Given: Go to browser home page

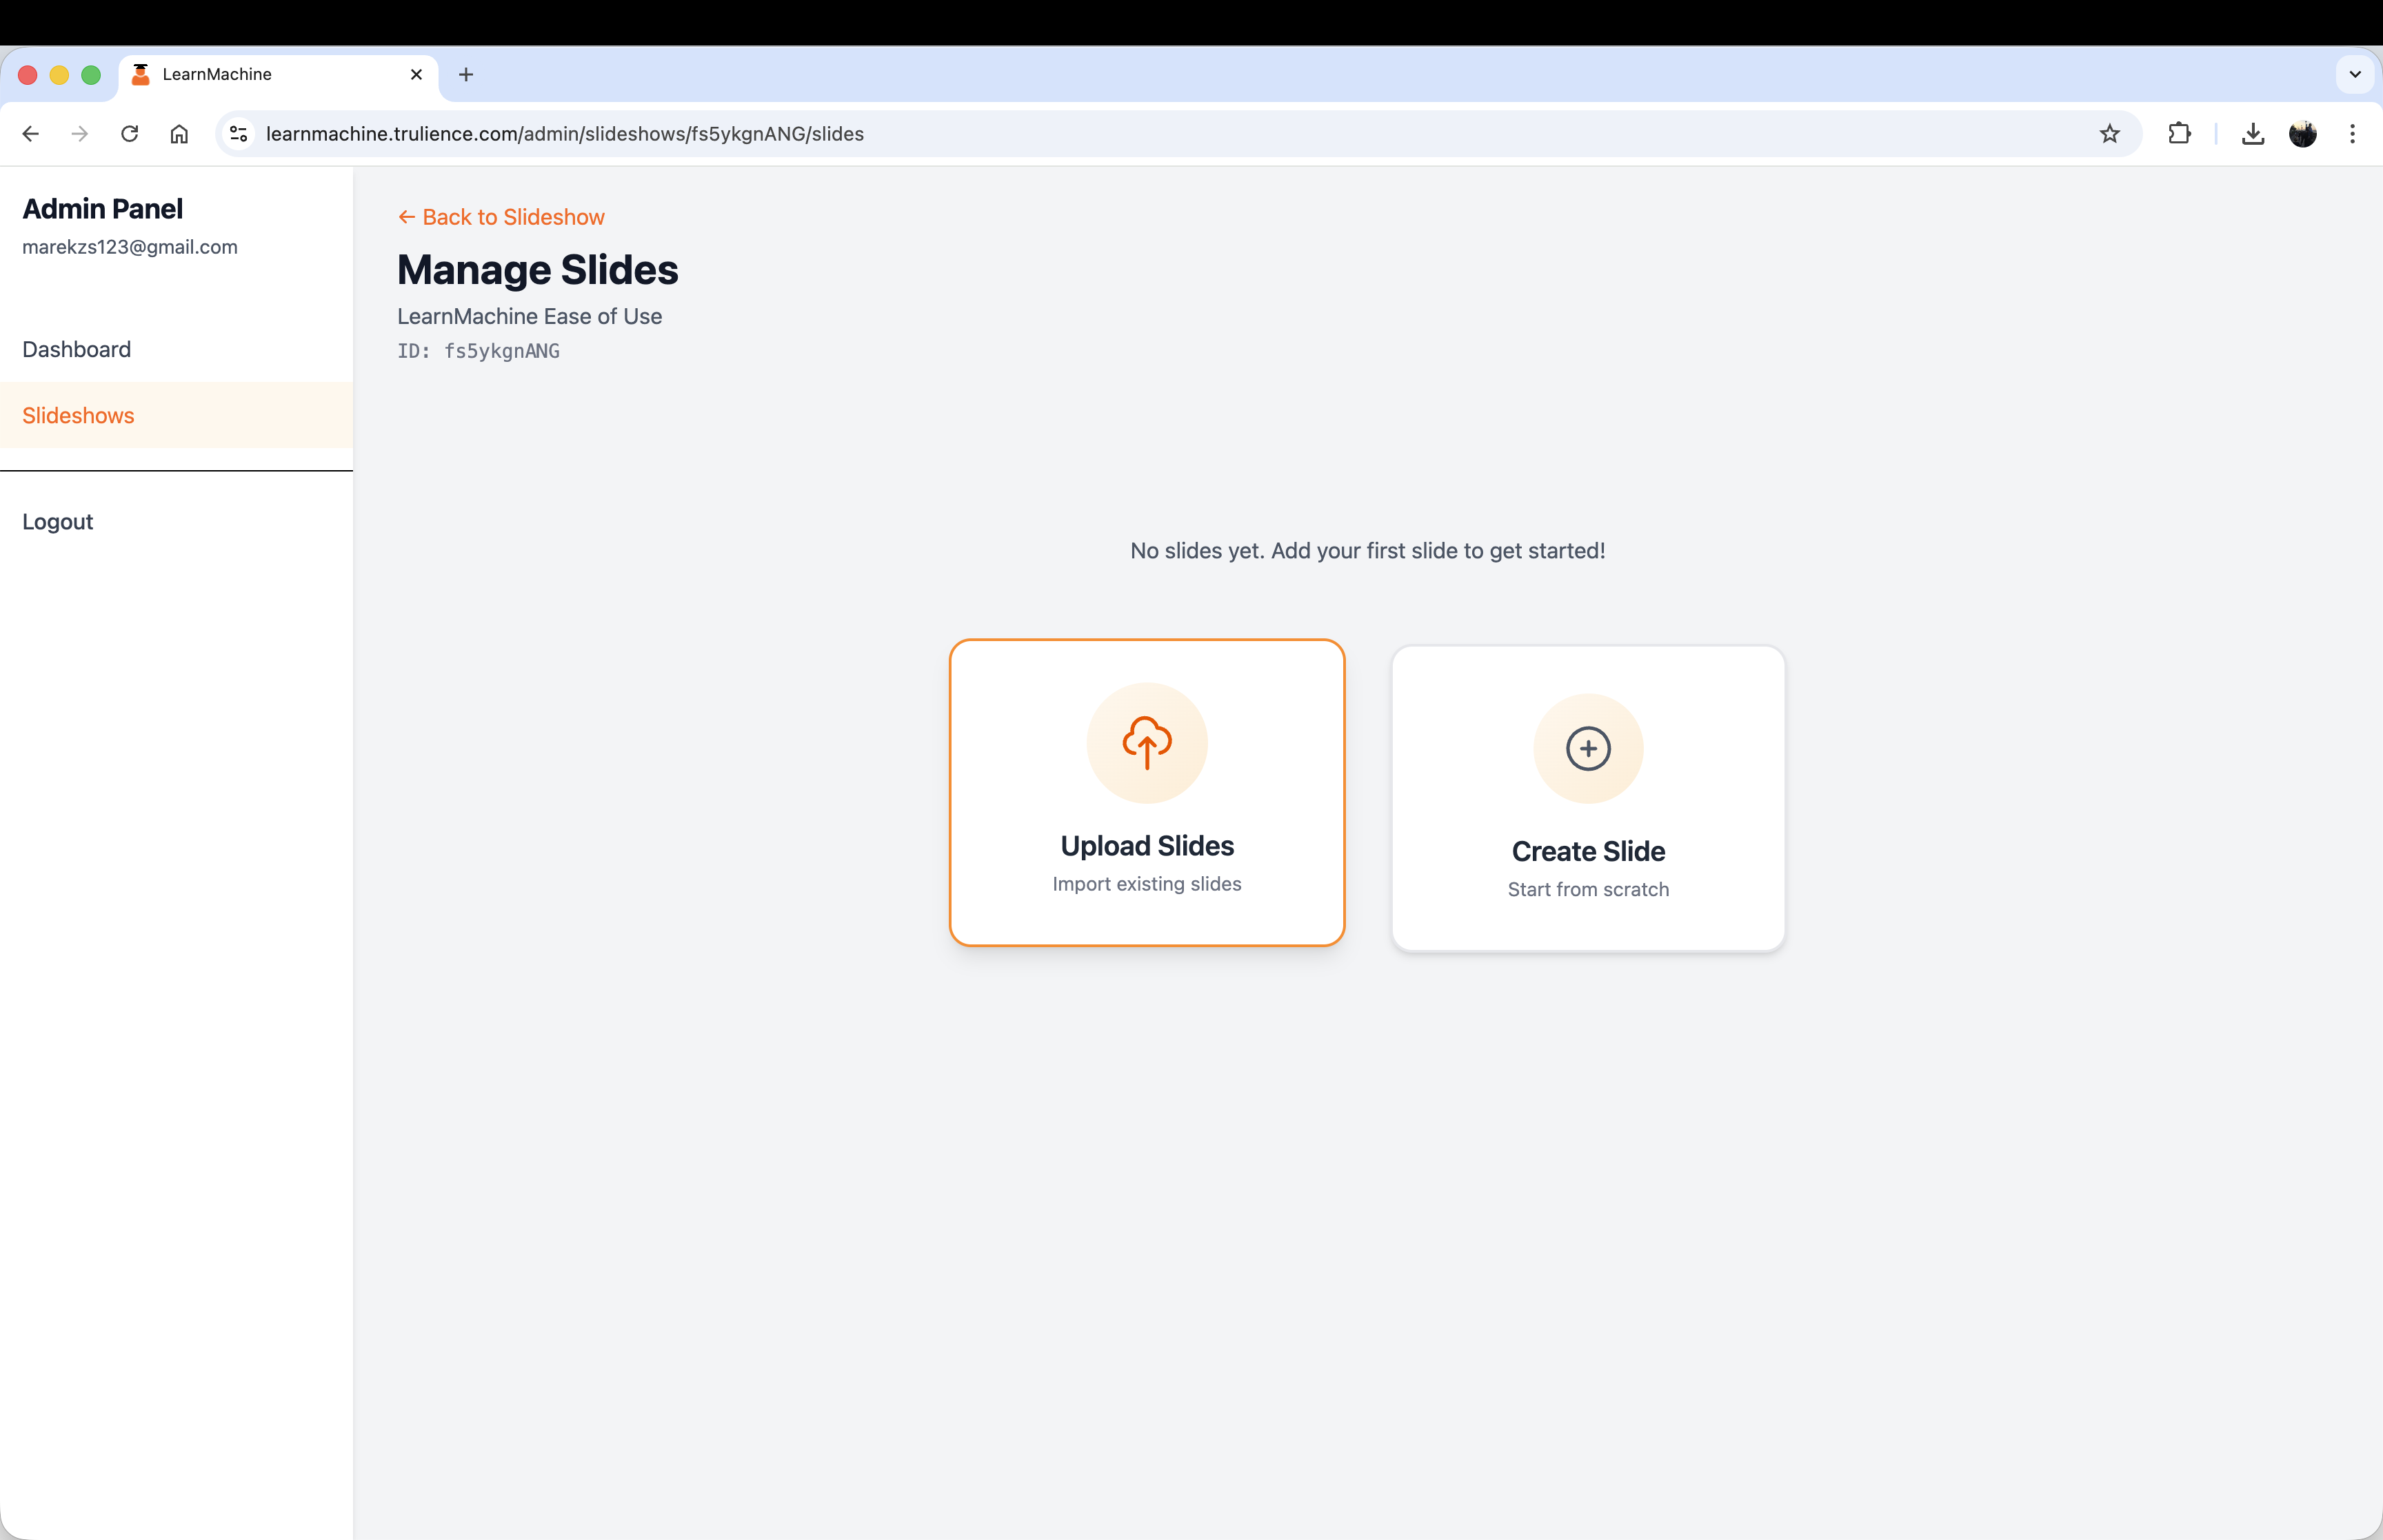Looking at the screenshot, I should (x=179, y=134).
